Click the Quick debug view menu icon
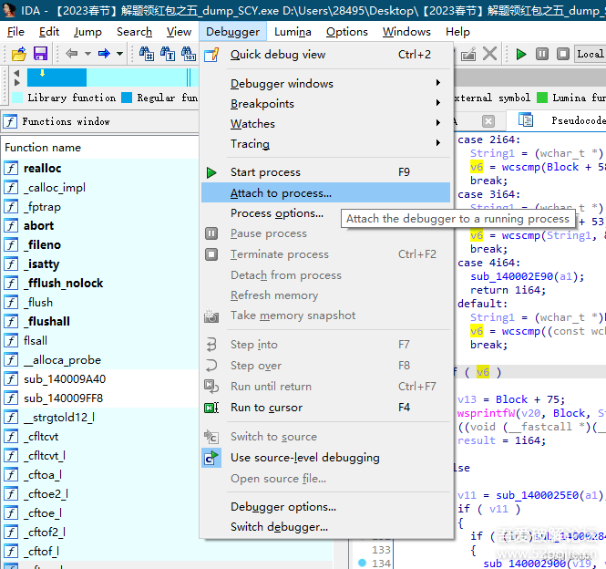The image size is (606, 569). coord(211,55)
